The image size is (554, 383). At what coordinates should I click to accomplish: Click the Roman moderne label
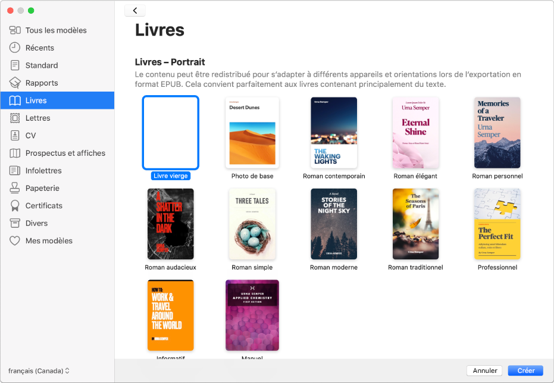(334, 268)
